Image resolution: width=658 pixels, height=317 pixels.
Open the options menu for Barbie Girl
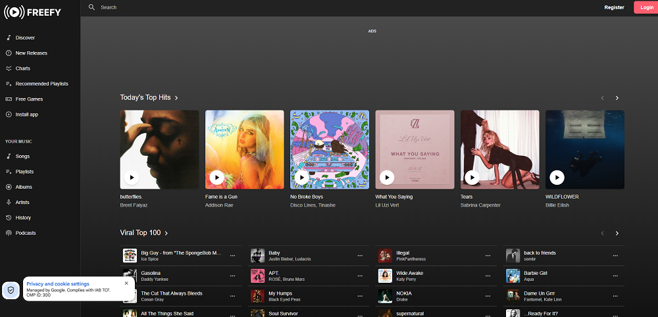coord(615,276)
